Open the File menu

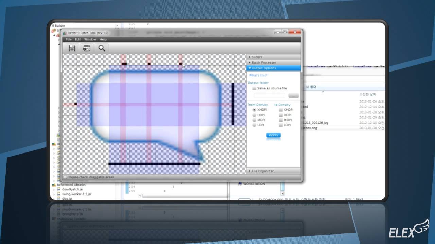tap(69, 39)
